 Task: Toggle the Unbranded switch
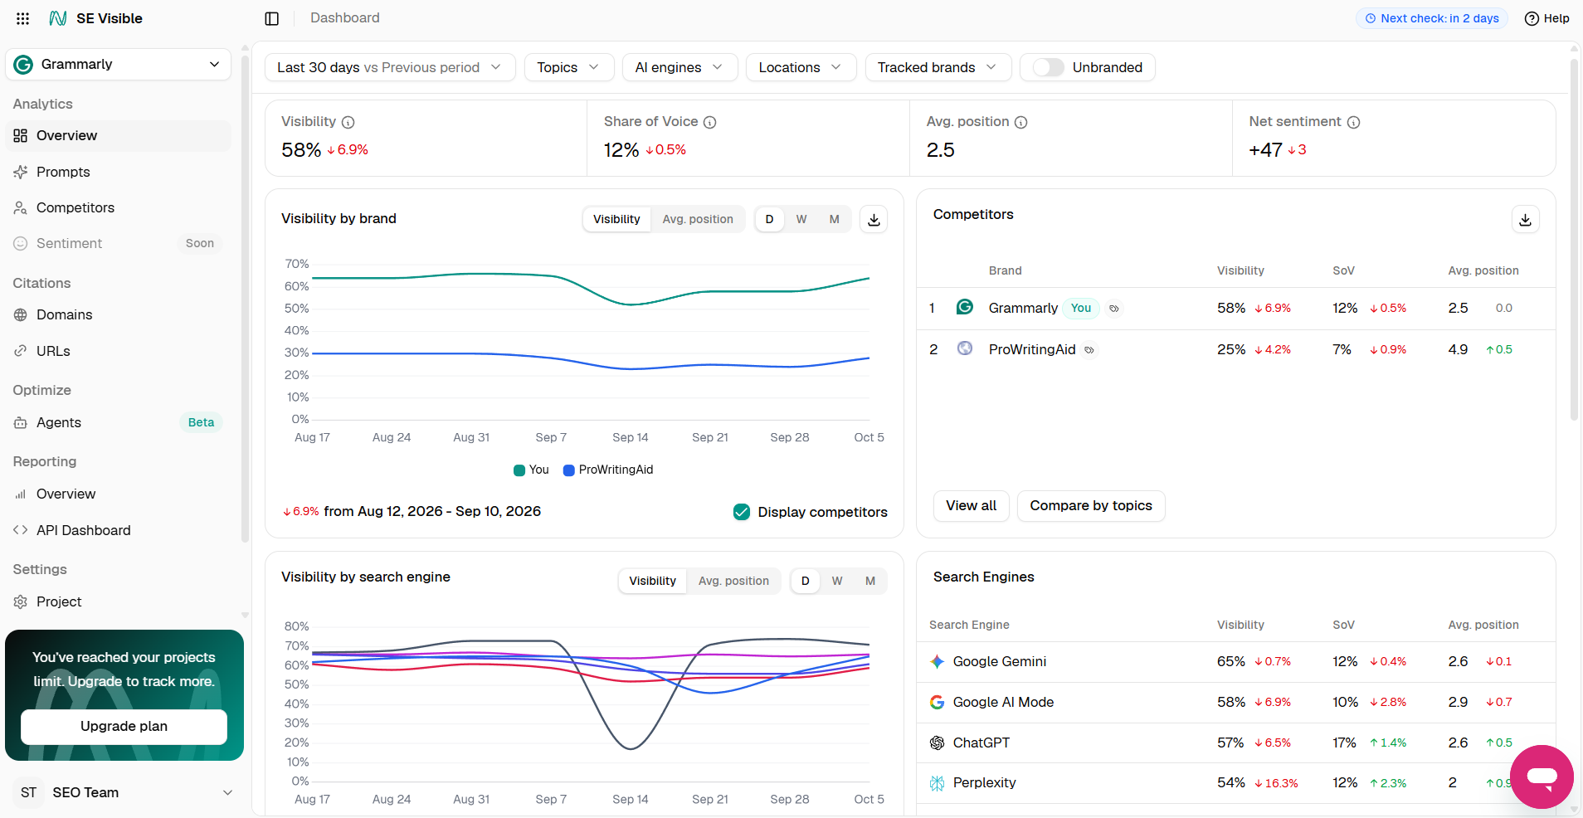pos(1049,67)
